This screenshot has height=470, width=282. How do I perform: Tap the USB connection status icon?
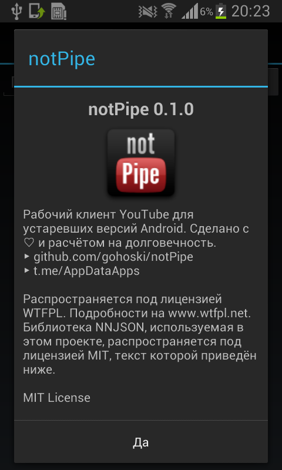click(x=17, y=11)
